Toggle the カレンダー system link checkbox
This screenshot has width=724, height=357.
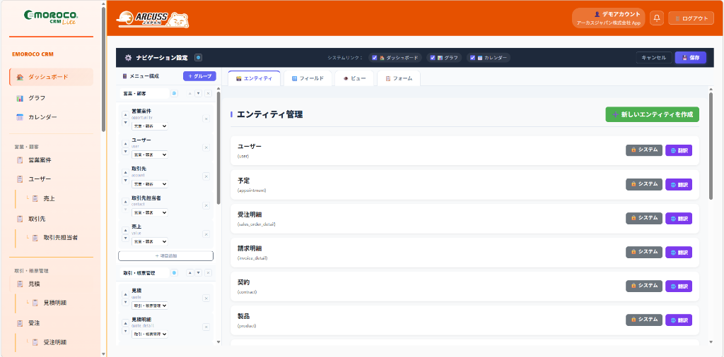coord(473,58)
